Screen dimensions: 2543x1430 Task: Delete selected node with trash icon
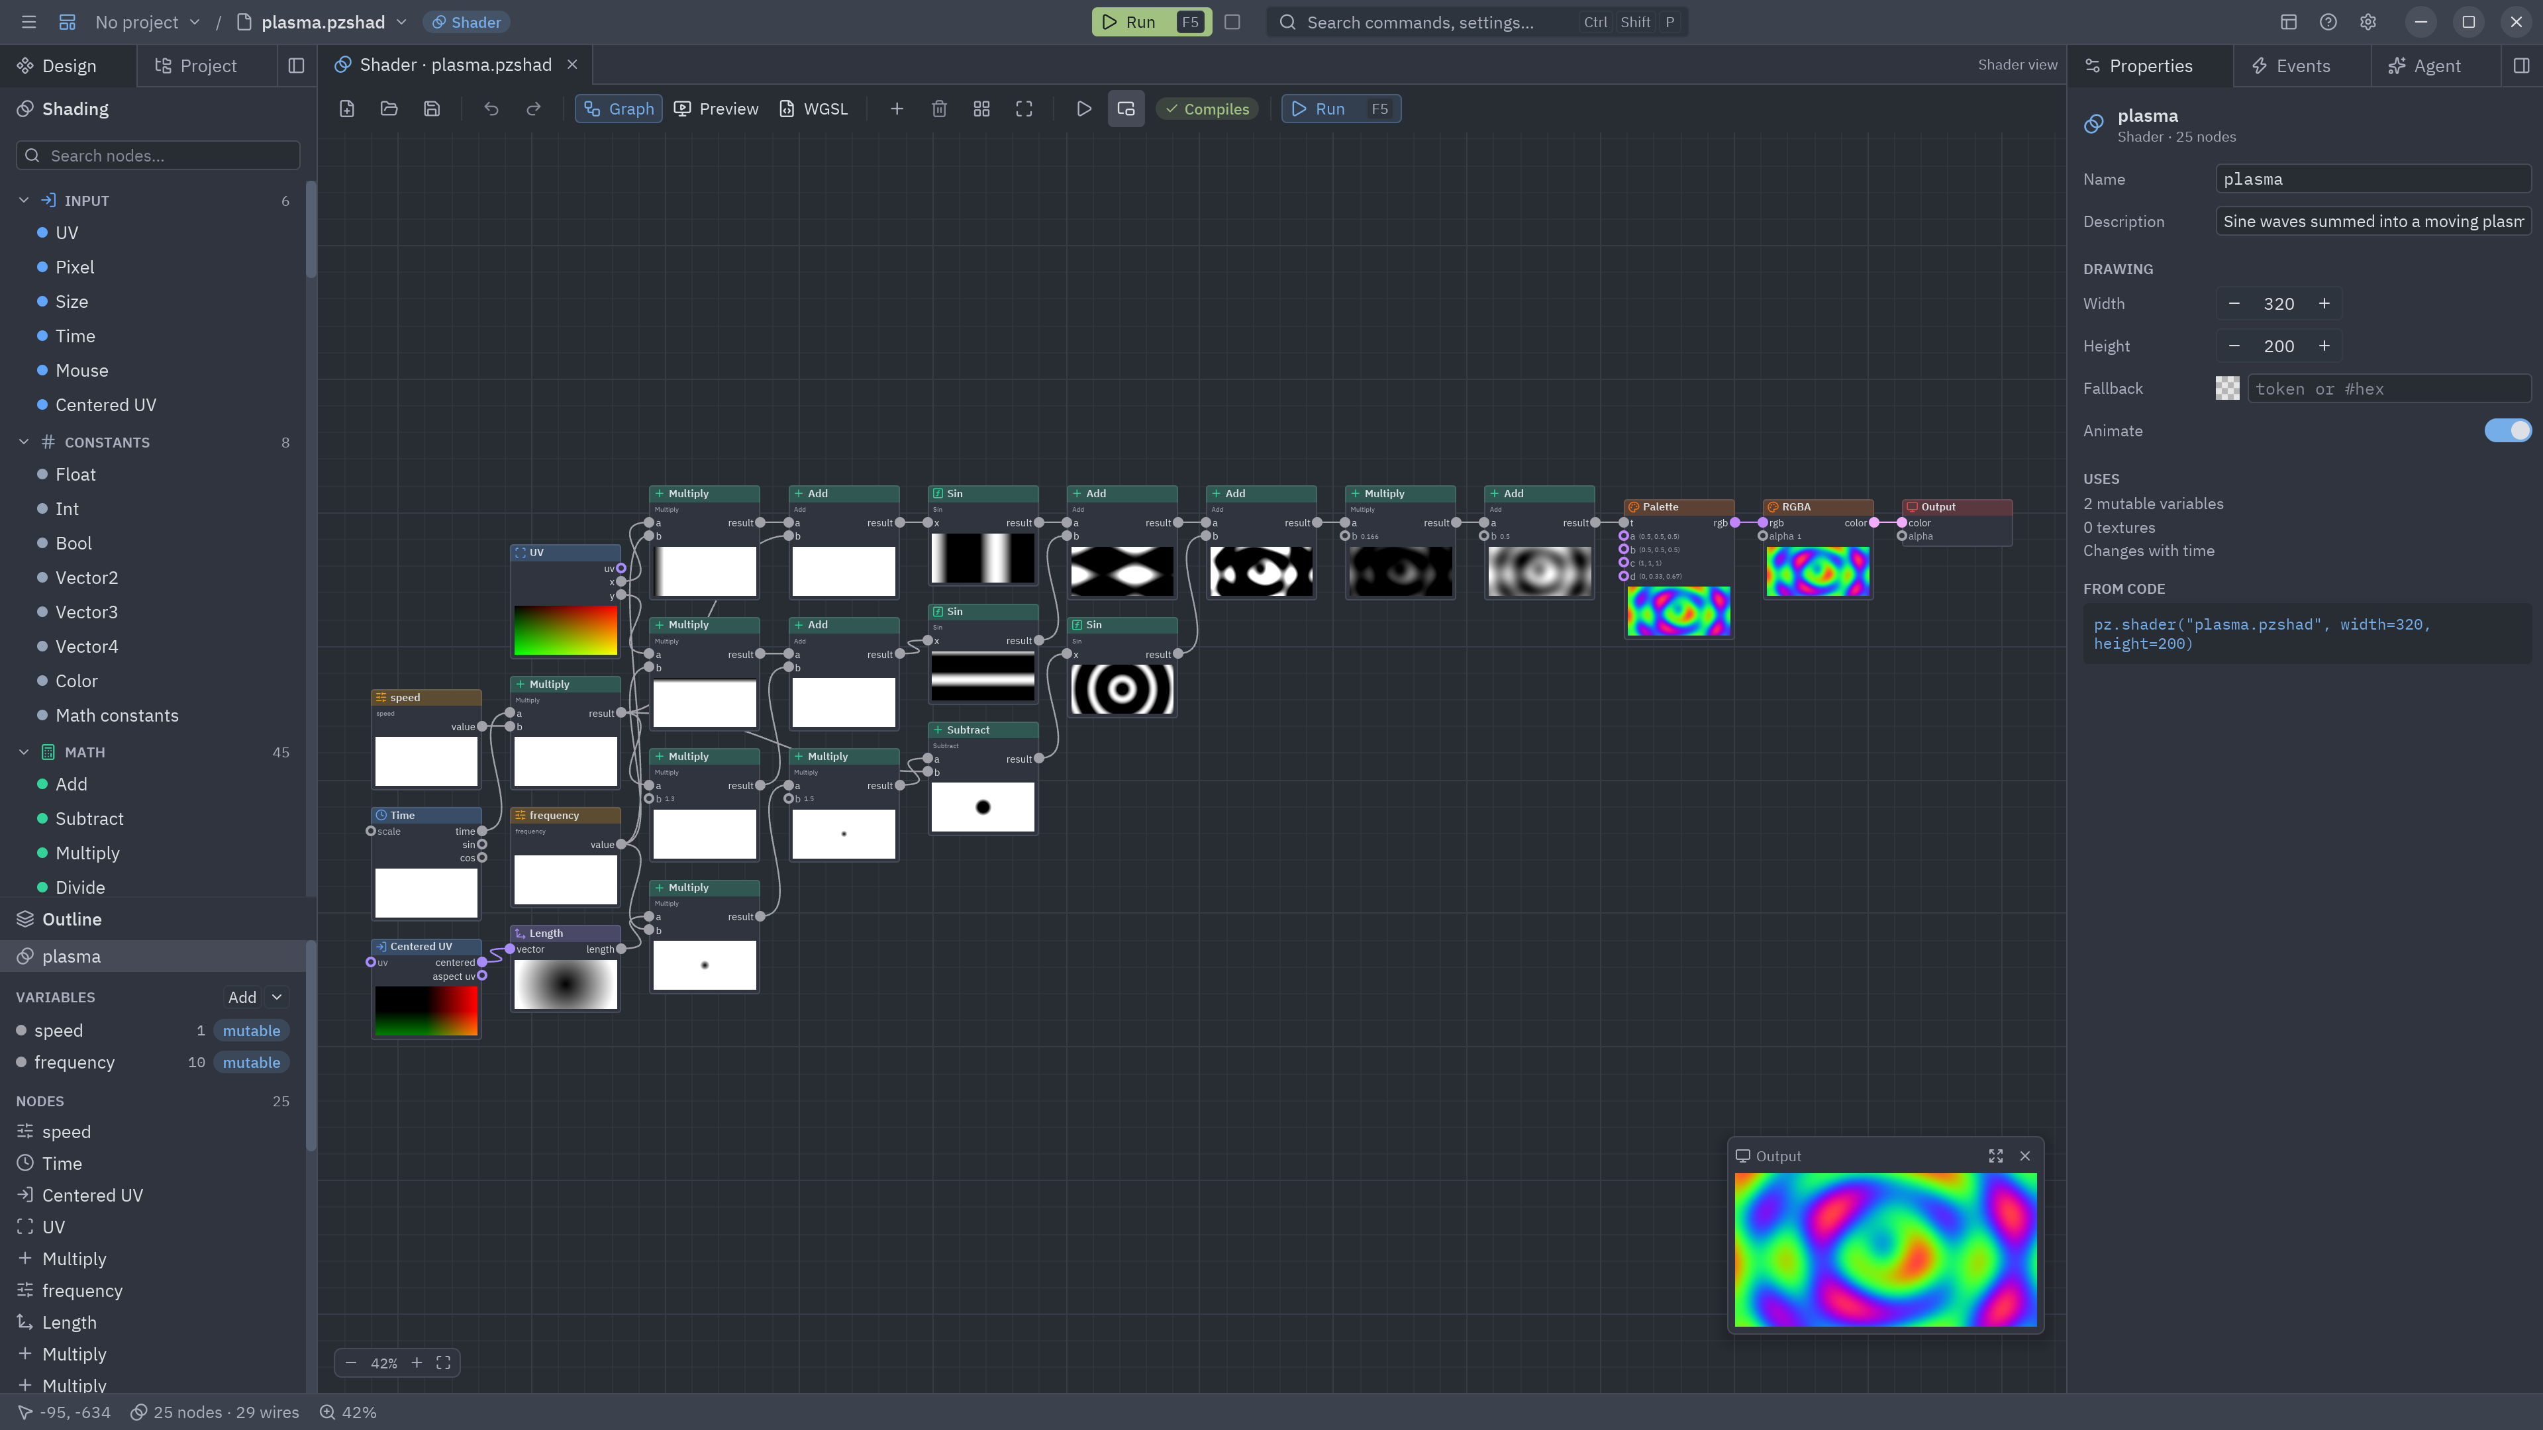pos(939,109)
